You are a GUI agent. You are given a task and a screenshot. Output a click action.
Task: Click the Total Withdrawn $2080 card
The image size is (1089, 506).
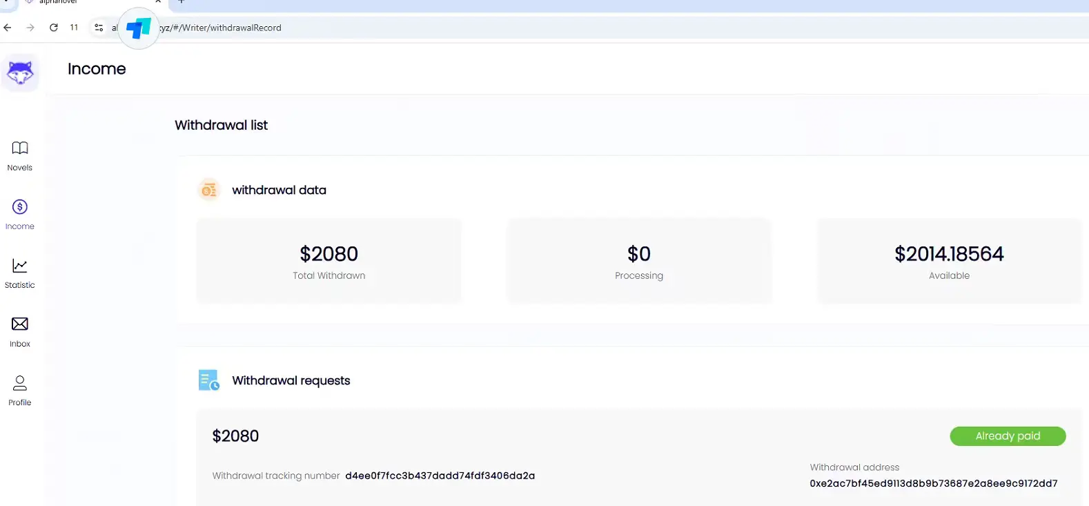329,262
